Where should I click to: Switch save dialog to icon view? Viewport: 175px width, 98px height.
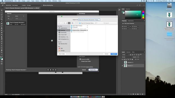click(64, 23)
